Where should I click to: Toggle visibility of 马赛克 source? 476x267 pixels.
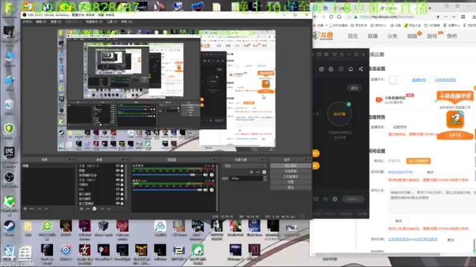[x=117, y=185]
